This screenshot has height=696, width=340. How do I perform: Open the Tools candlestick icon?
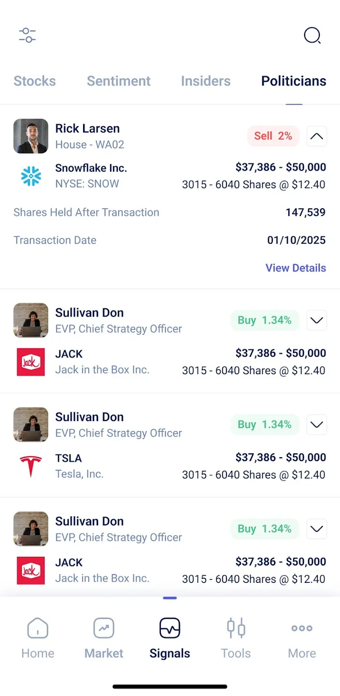point(236,628)
